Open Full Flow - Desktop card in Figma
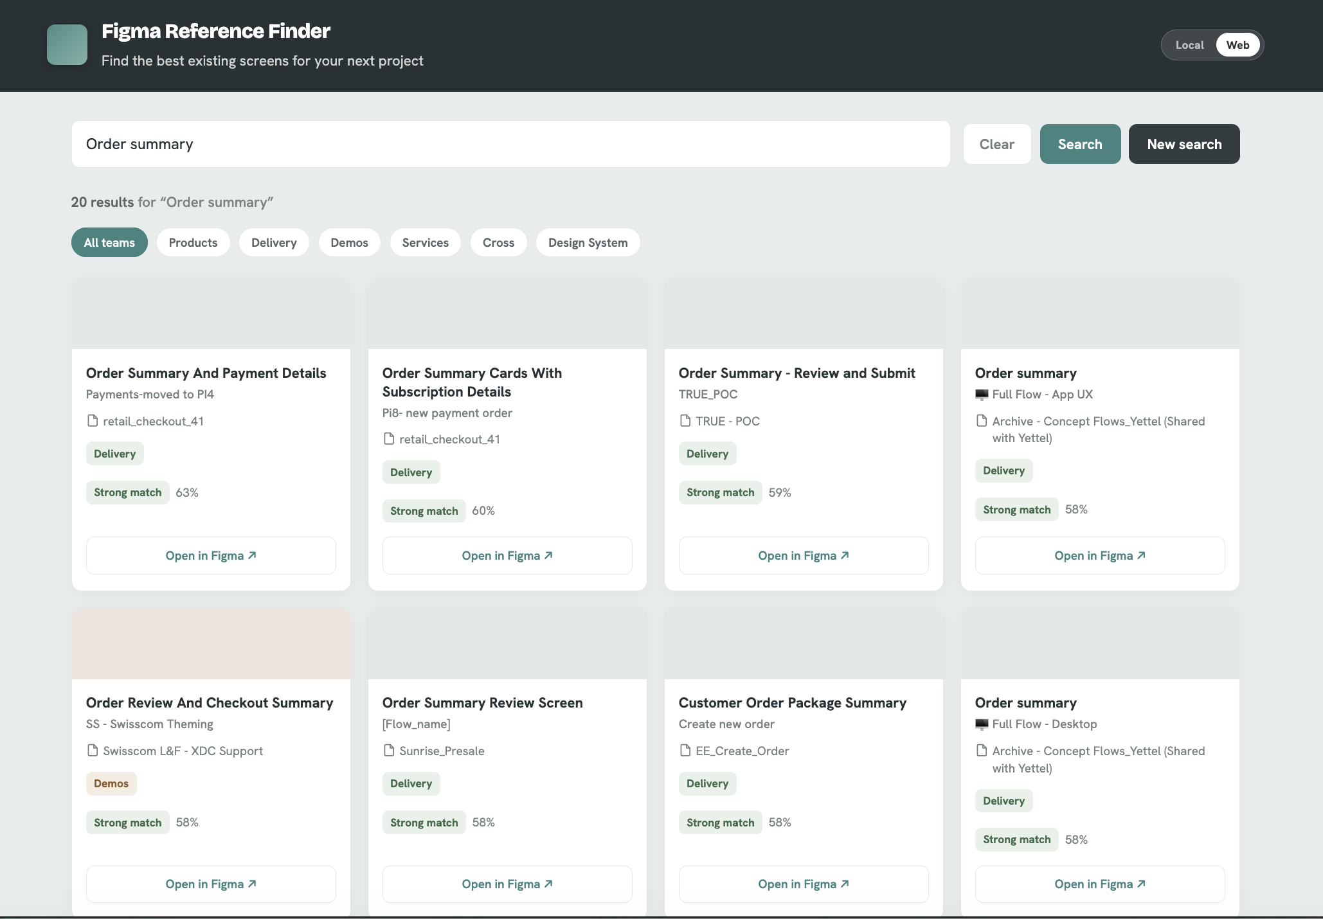Screen dimensions: 1323x919 [x=1100, y=884]
